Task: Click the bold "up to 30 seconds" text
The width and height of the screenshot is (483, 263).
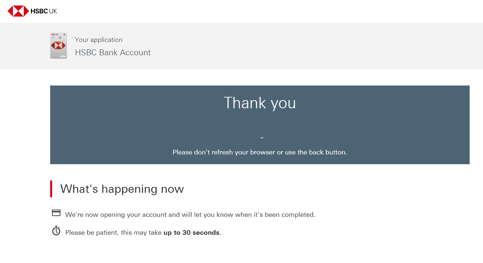Action: pyautogui.click(x=192, y=232)
